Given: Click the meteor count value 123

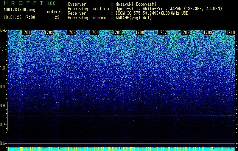Looking at the screenshot, I should (x=56, y=17).
